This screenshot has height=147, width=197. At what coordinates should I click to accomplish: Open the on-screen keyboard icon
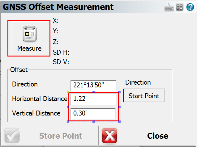pos(169,7)
